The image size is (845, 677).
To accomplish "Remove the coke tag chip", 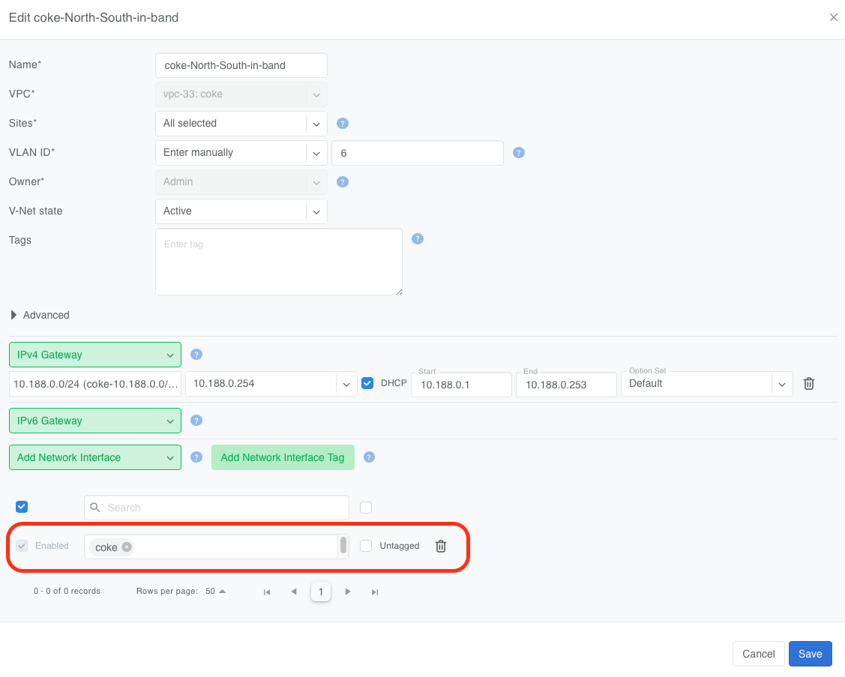I will pyautogui.click(x=127, y=547).
